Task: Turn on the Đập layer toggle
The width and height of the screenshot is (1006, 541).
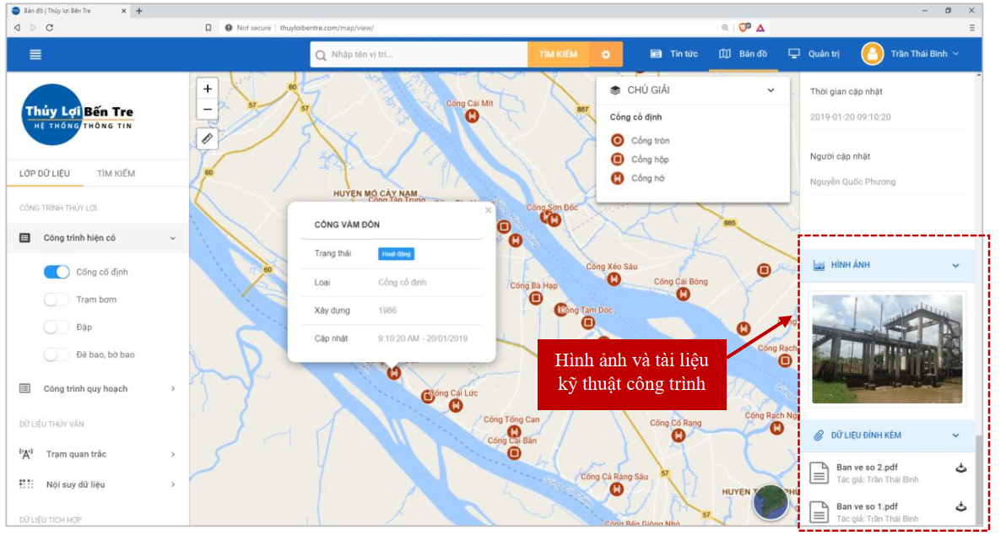Action: pos(57,327)
